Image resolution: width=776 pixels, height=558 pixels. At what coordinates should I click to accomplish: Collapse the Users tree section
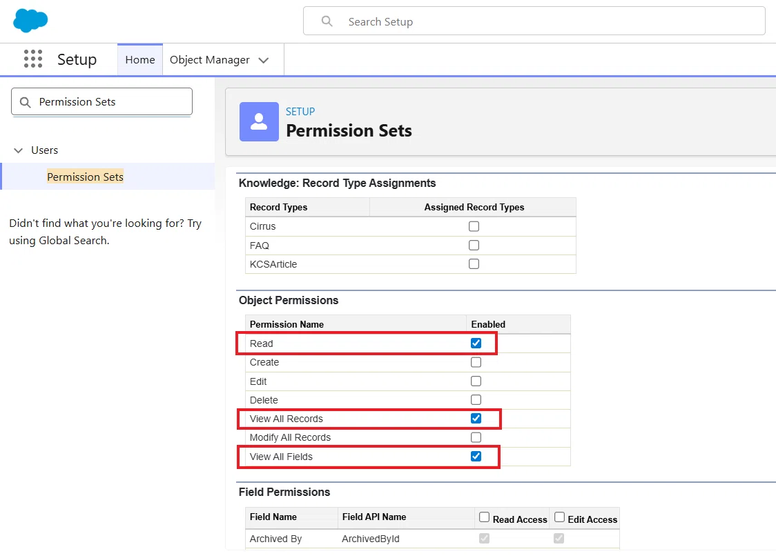tap(19, 150)
